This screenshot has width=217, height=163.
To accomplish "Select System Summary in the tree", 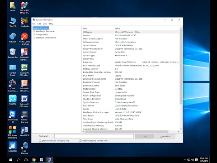I will click(x=41, y=28).
